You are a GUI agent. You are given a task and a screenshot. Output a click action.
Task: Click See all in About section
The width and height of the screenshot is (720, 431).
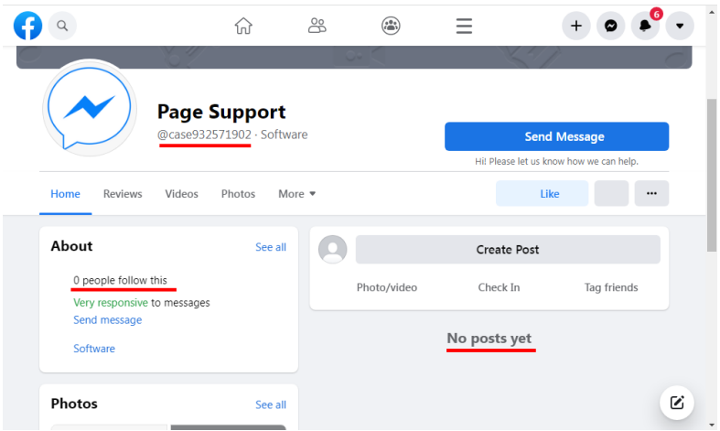click(271, 247)
